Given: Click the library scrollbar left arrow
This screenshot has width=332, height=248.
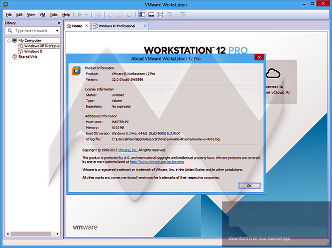Looking at the screenshot, I should tap(8, 234).
